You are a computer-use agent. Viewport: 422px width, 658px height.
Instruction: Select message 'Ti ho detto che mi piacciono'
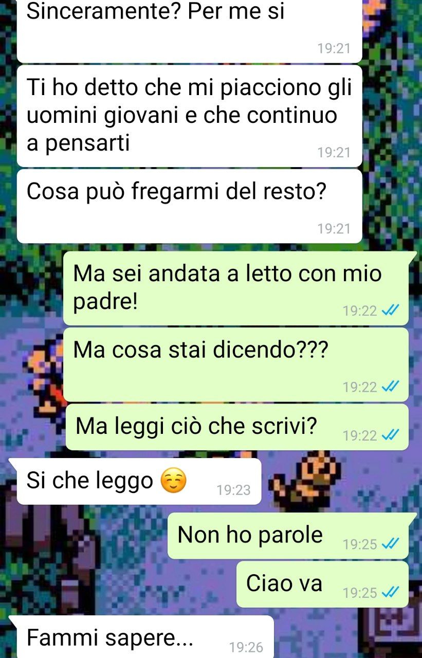point(189,116)
